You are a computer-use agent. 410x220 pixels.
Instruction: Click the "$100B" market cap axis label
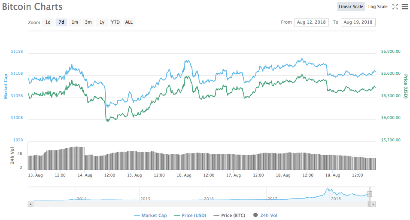[x=17, y=118]
